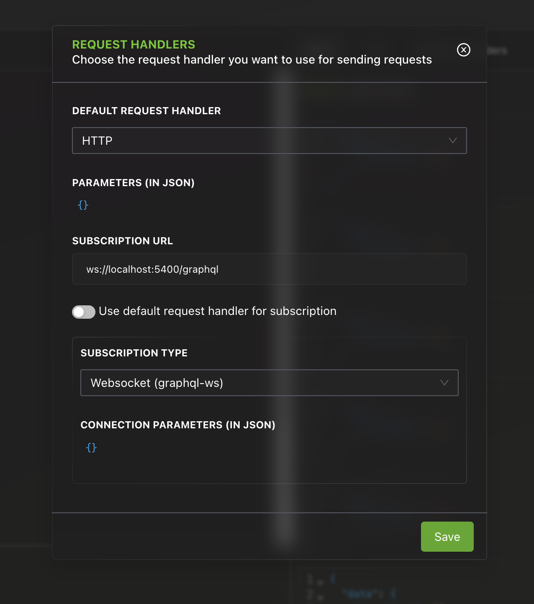Click the green 'REQUEST HANDLERS' title
The width and height of the screenshot is (534, 604).
[x=133, y=44]
